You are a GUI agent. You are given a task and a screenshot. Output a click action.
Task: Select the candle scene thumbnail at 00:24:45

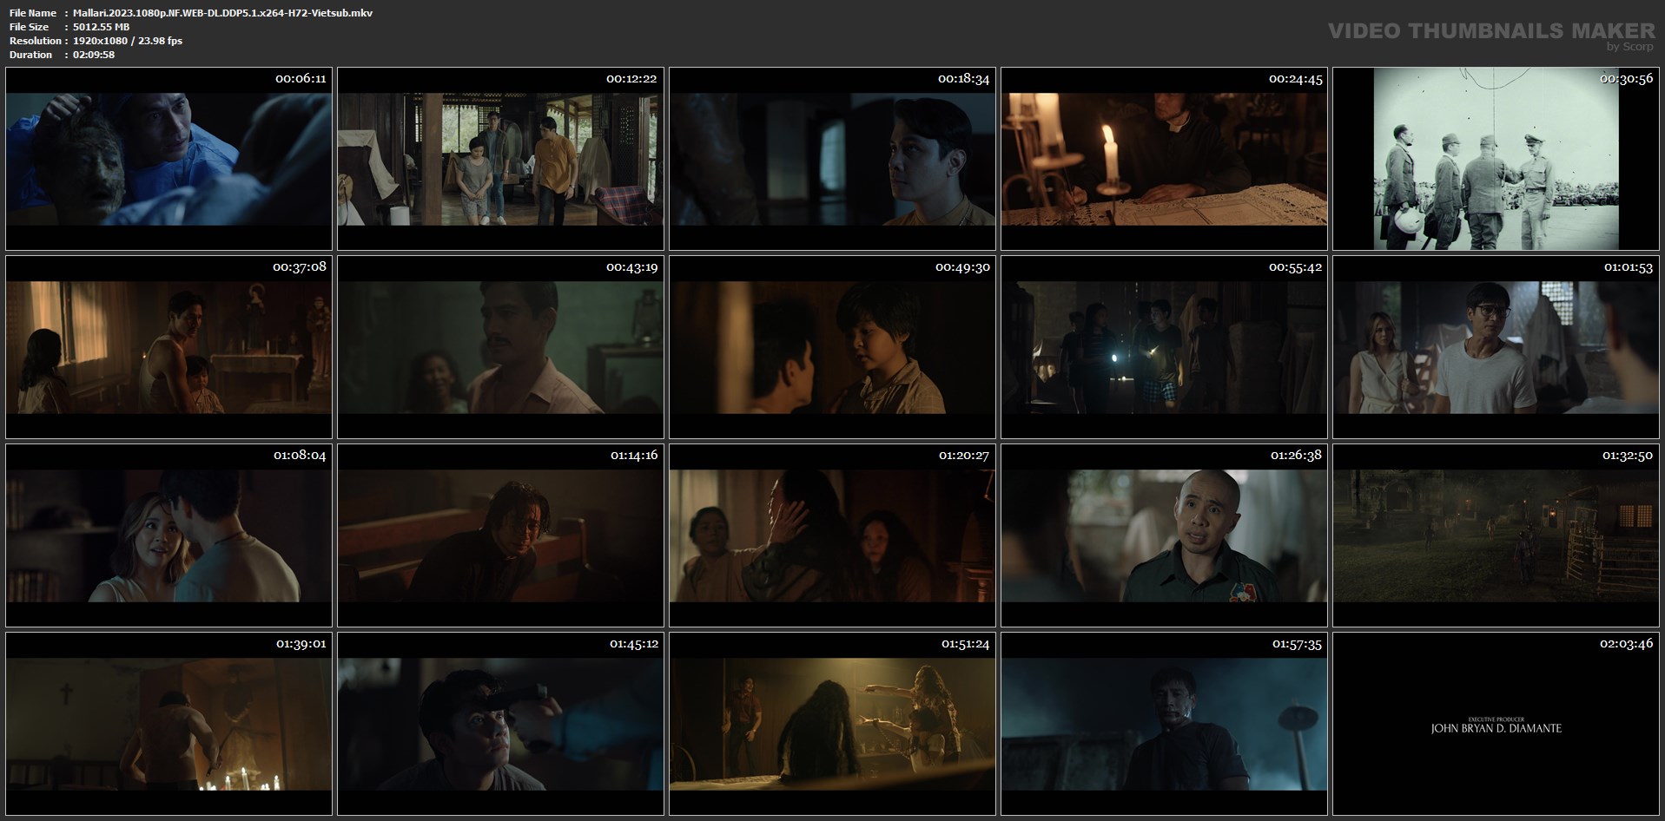(x=1164, y=160)
